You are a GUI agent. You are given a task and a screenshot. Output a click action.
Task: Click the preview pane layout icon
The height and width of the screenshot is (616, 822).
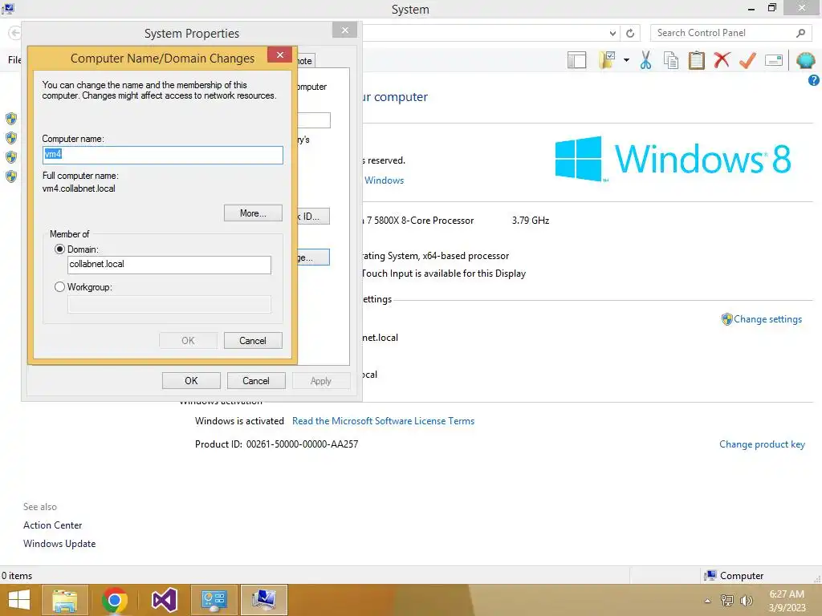[x=576, y=60]
